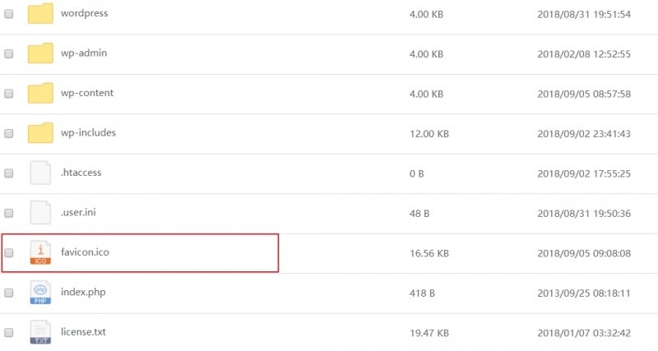This screenshot has height=351, width=658.
Task: Click the wp-admin folder icon
Action: [x=40, y=53]
